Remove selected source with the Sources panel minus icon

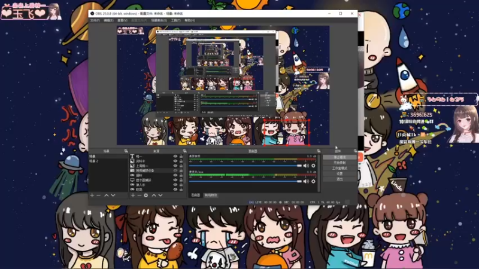coord(140,195)
